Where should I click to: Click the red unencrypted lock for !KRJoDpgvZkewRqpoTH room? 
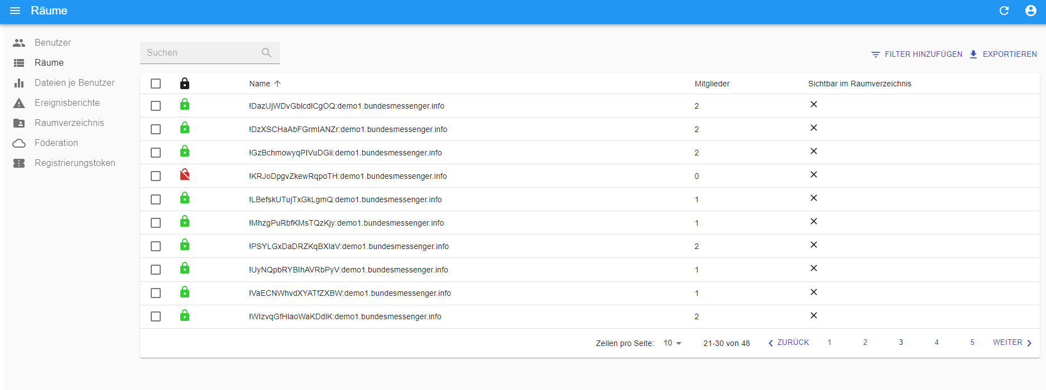[x=185, y=175]
